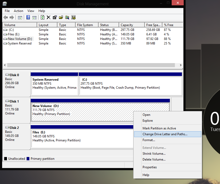Select the Disk 2 label panel

pos(16,136)
